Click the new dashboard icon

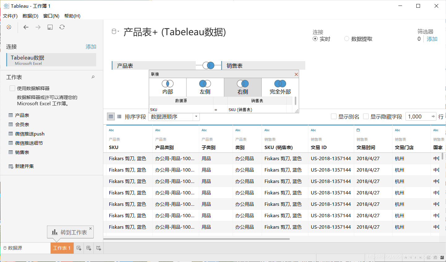click(x=89, y=248)
